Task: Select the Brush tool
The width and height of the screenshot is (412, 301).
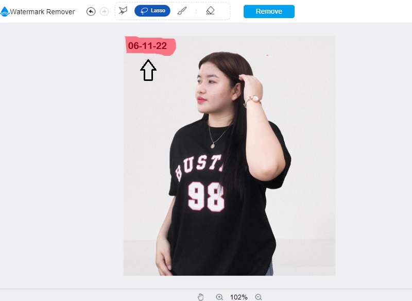Action: (x=182, y=11)
